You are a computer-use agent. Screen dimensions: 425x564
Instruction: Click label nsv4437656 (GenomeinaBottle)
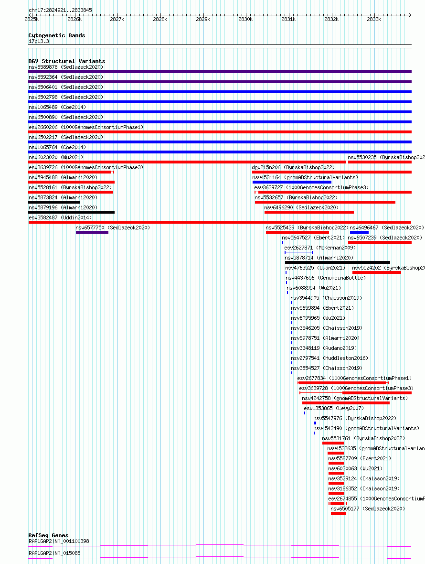click(x=326, y=279)
